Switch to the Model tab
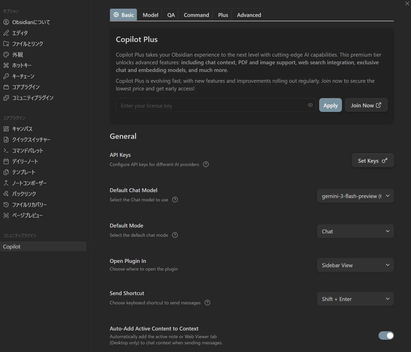This screenshot has height=352, width=411. pos(150,15)
